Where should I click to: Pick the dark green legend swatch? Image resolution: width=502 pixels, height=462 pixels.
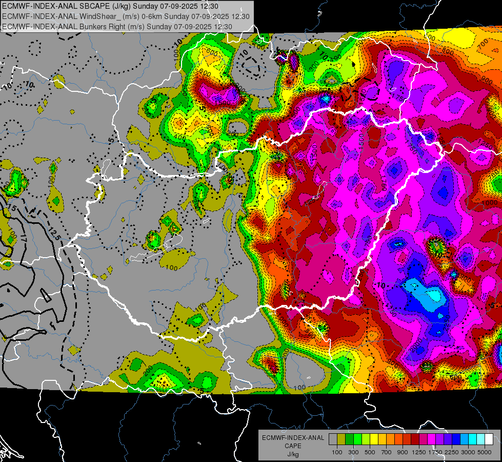pyautogui.click(x=349, y=439)
